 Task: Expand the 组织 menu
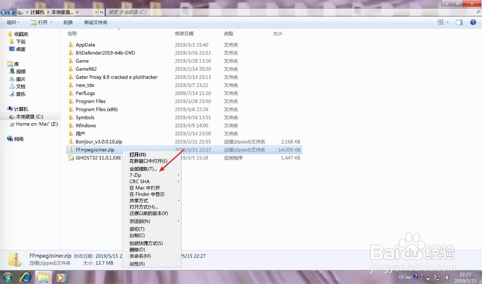[13, 23]
